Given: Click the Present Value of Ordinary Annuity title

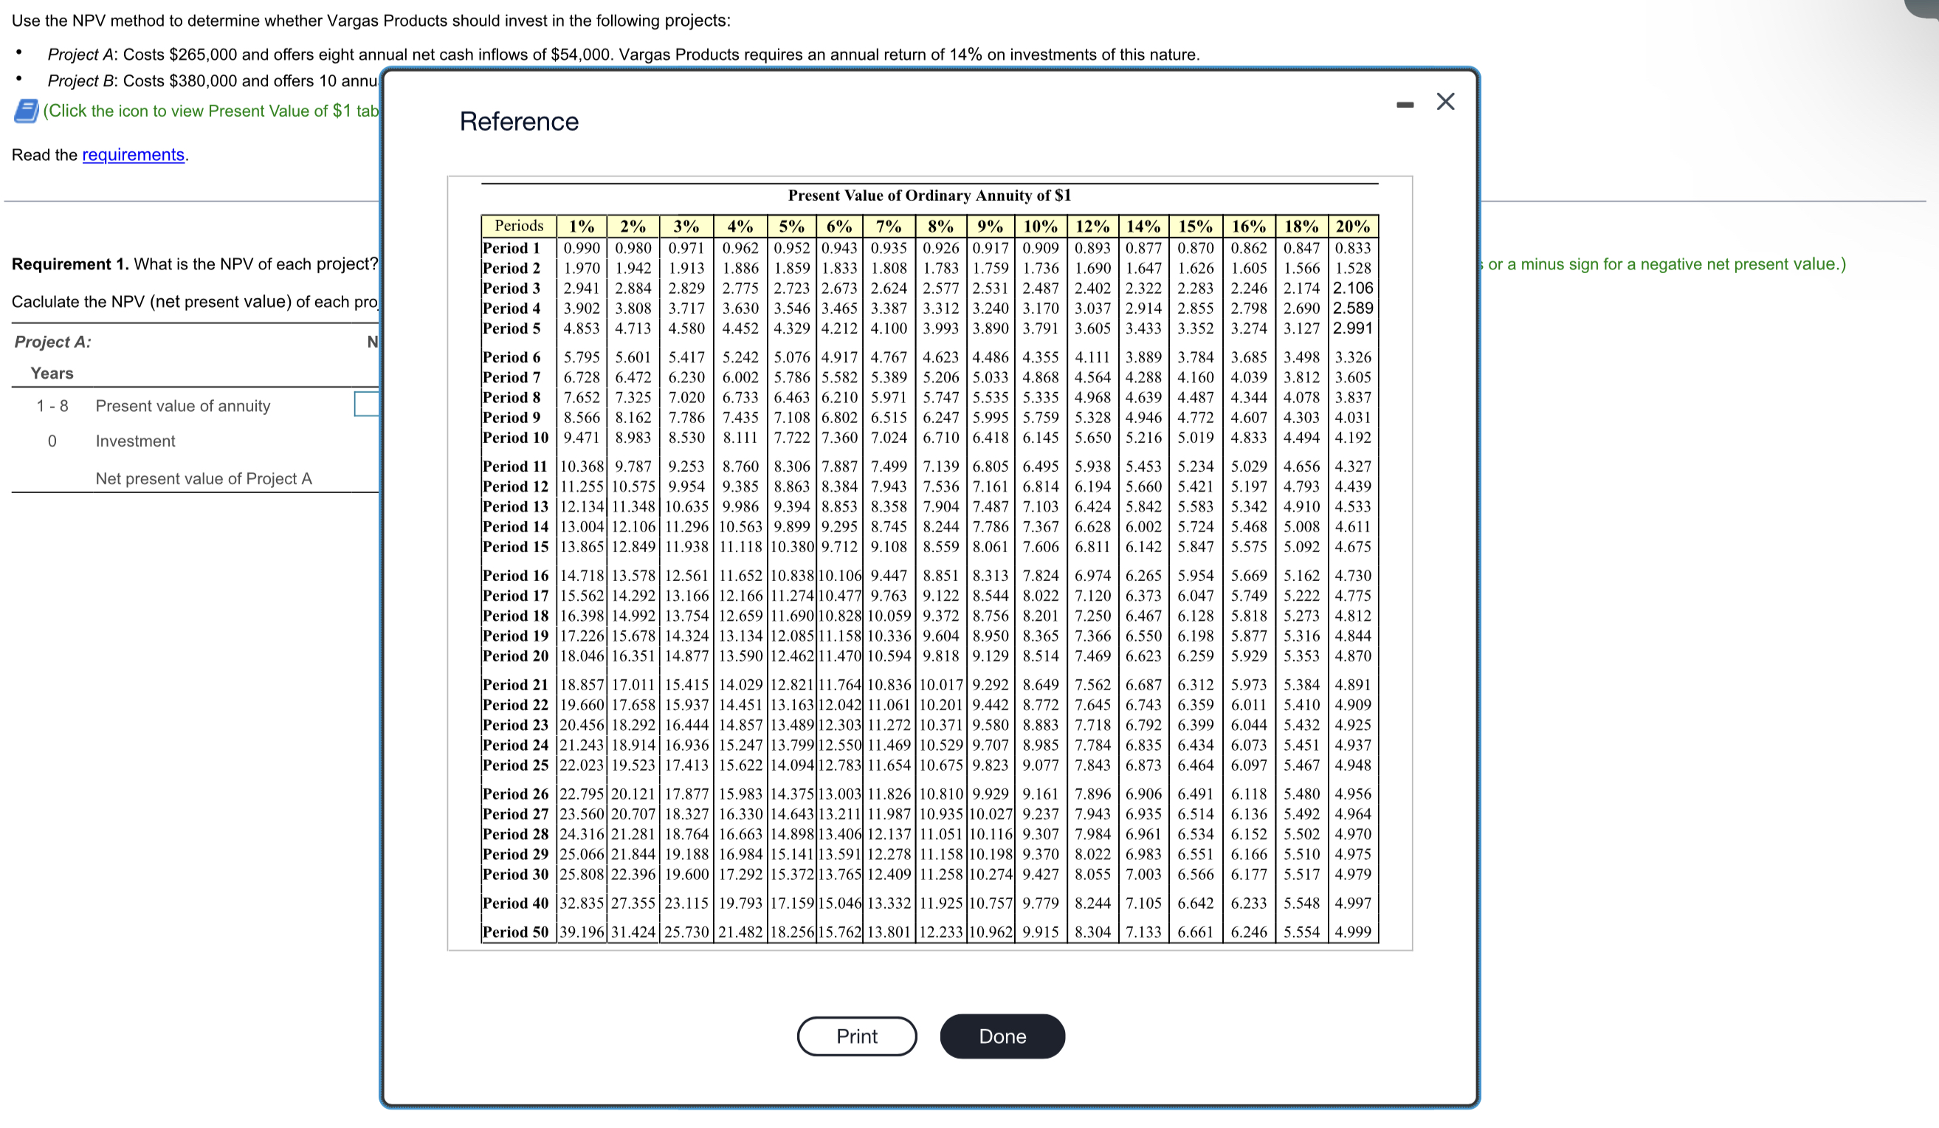Looking at the screenshot, I should [929, 194].
